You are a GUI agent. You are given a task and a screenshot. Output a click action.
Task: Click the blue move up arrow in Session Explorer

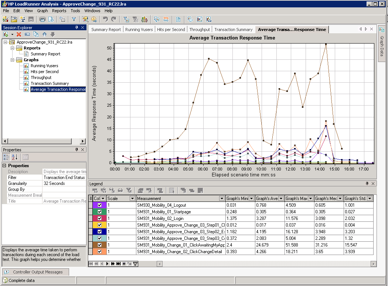coord(45,34)
